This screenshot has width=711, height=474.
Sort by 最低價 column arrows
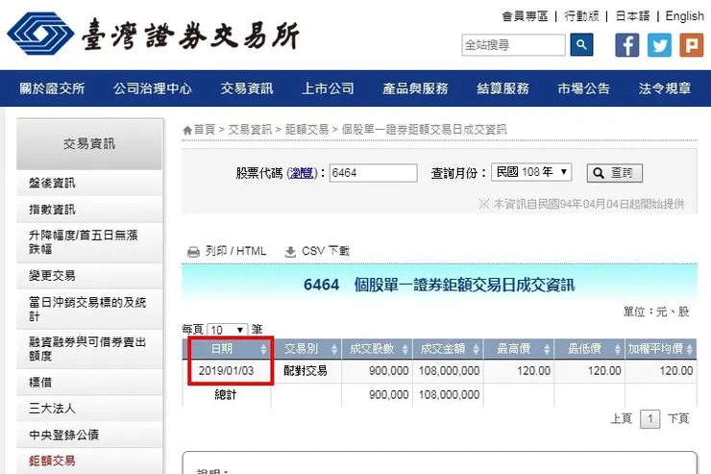click(617, 349)
